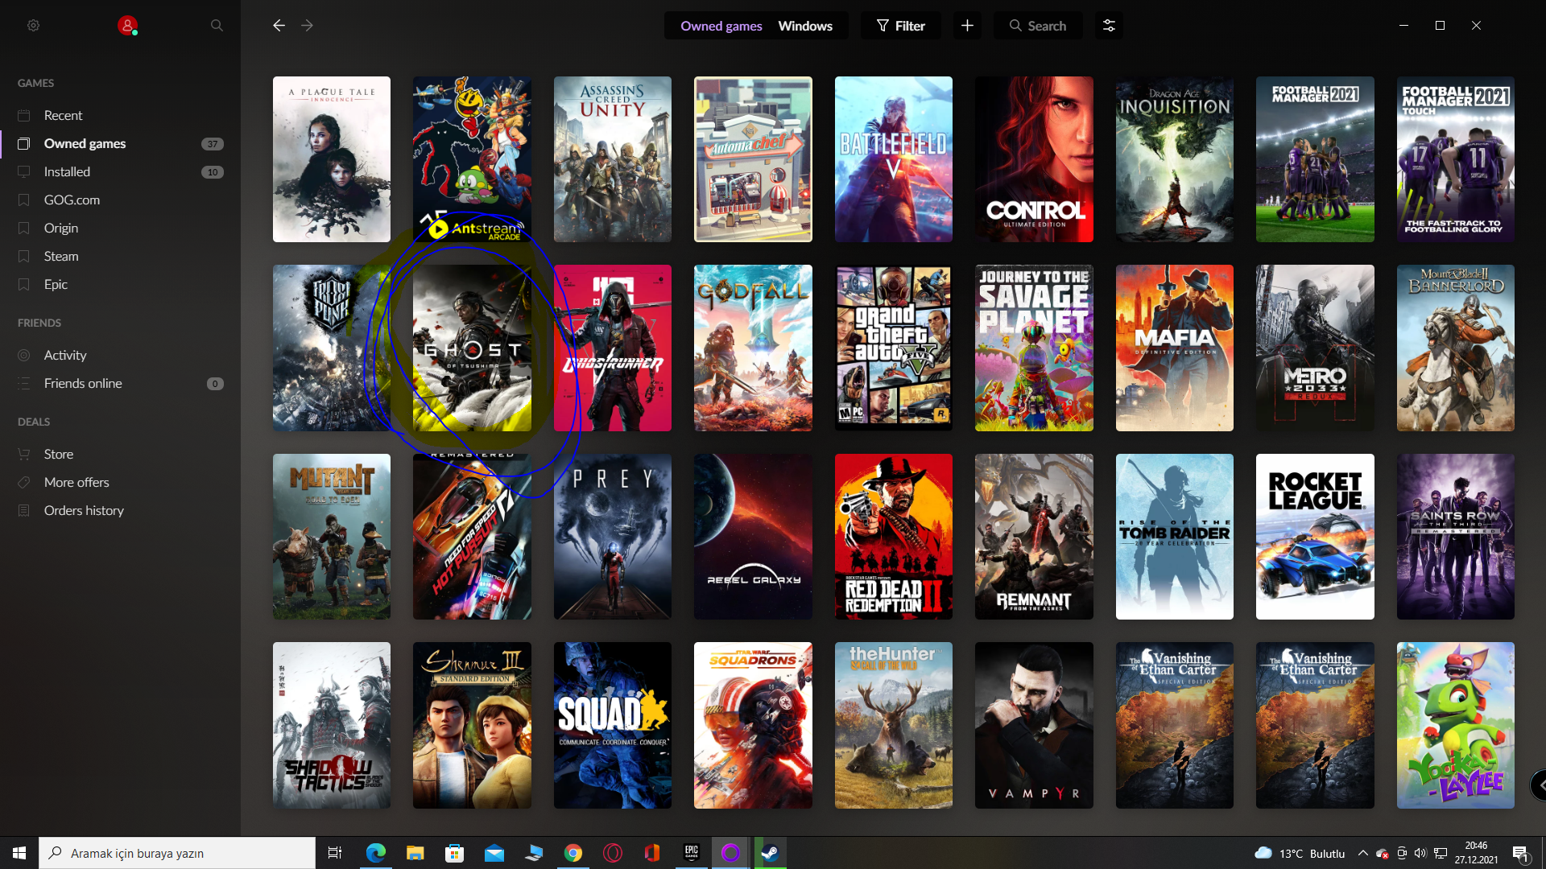Open view customization sliders icon

[x=1109, y=26]
